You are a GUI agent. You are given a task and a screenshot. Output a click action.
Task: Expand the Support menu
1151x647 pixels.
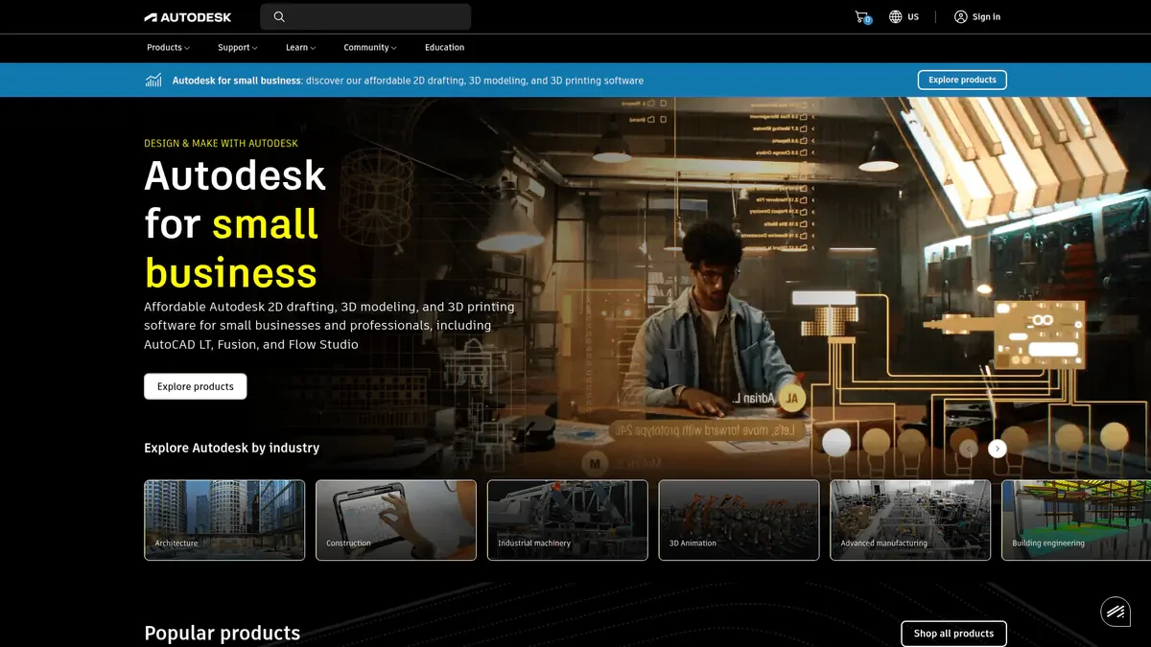(238, 47)
